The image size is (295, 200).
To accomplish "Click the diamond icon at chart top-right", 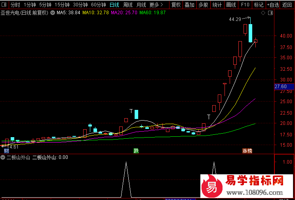I will pos(263,13).
